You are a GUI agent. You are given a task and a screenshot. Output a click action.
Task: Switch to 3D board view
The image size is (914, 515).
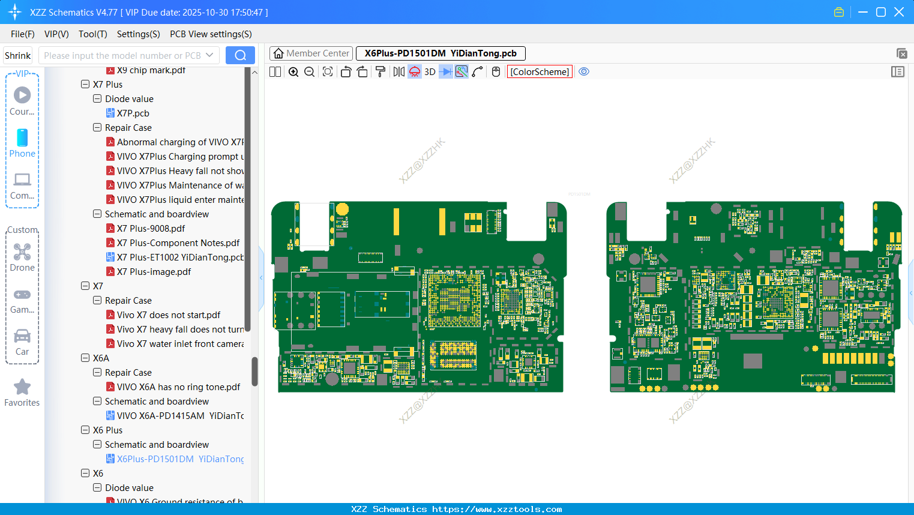click(430, 72)
